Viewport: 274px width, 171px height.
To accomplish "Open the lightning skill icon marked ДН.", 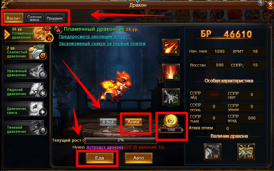I will [171, 97].
